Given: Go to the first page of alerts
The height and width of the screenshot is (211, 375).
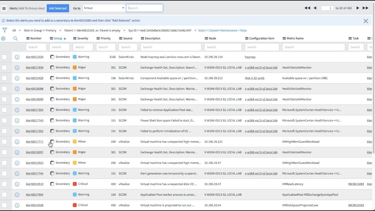Looking at the screenshot, I should click(307, 8).
